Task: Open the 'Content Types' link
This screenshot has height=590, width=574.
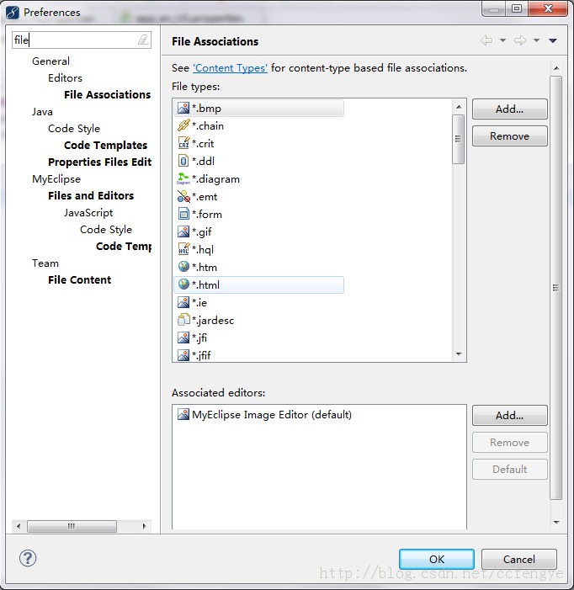Action: (x=230, y=68)
